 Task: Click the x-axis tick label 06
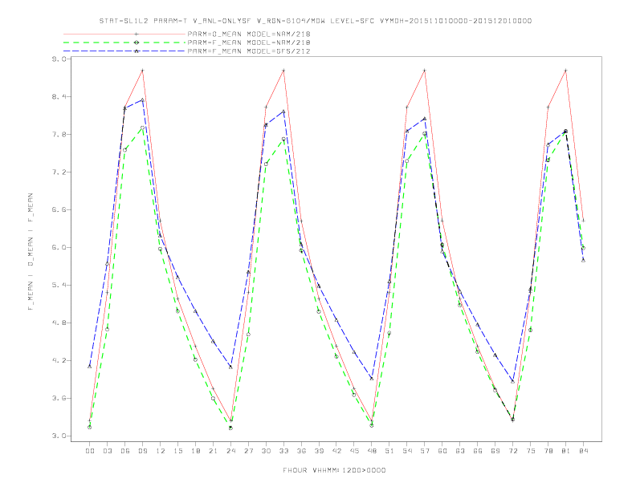125,451
